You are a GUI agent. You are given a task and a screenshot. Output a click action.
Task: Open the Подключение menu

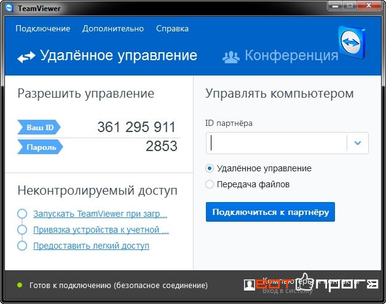(43, 28)
